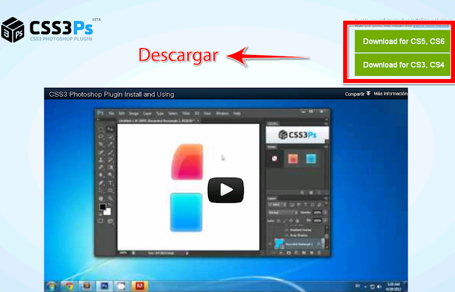Open the Window menu in the video's Photoshop
The image size is (455, 292).
(222, 113)
